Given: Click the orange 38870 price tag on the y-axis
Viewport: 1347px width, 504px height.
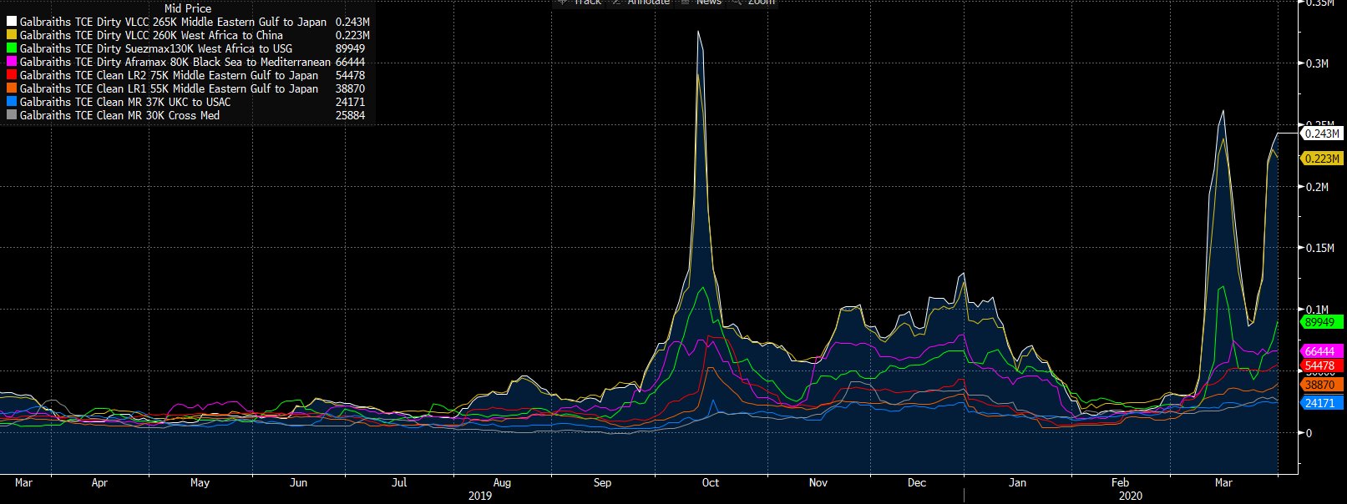Looking at the screenshot, I should click(1322, 386).
